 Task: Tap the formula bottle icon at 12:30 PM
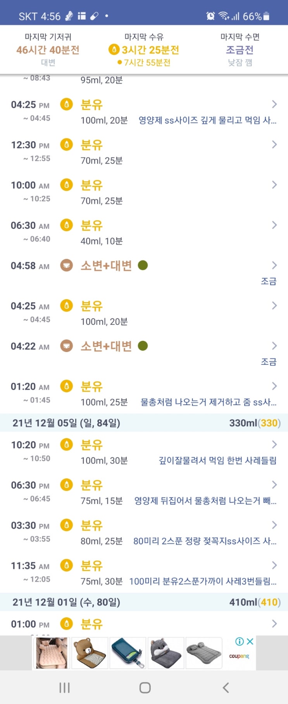point(67,145)
